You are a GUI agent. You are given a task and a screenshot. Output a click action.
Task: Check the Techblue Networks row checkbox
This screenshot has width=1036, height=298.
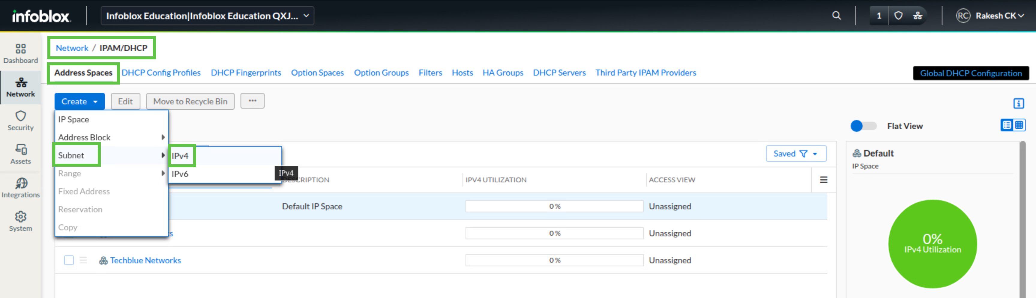pyautogui.click(x=69, y=260)
